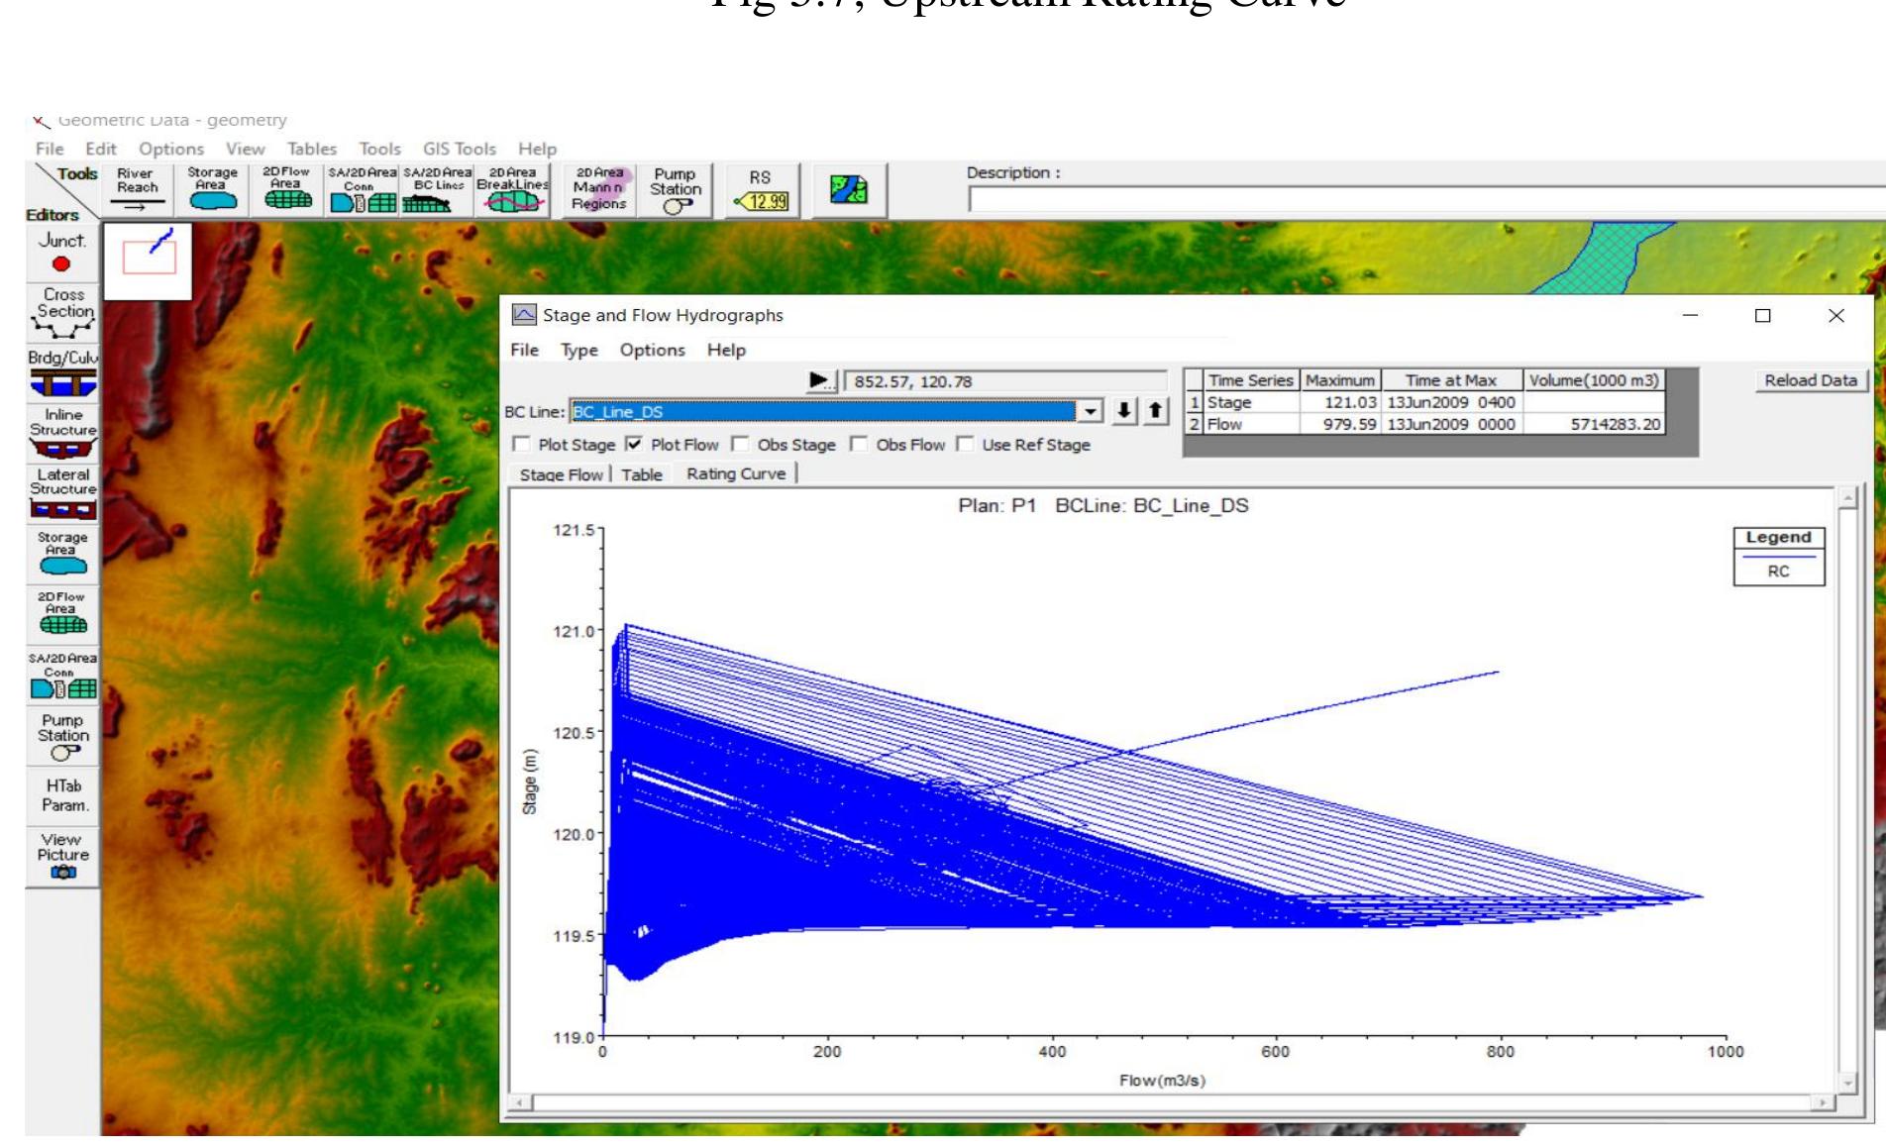Viewport: 1886px width, 1148px height.
Task: Click the plot's vertical scrollbar
Action: click(1846, 790)
